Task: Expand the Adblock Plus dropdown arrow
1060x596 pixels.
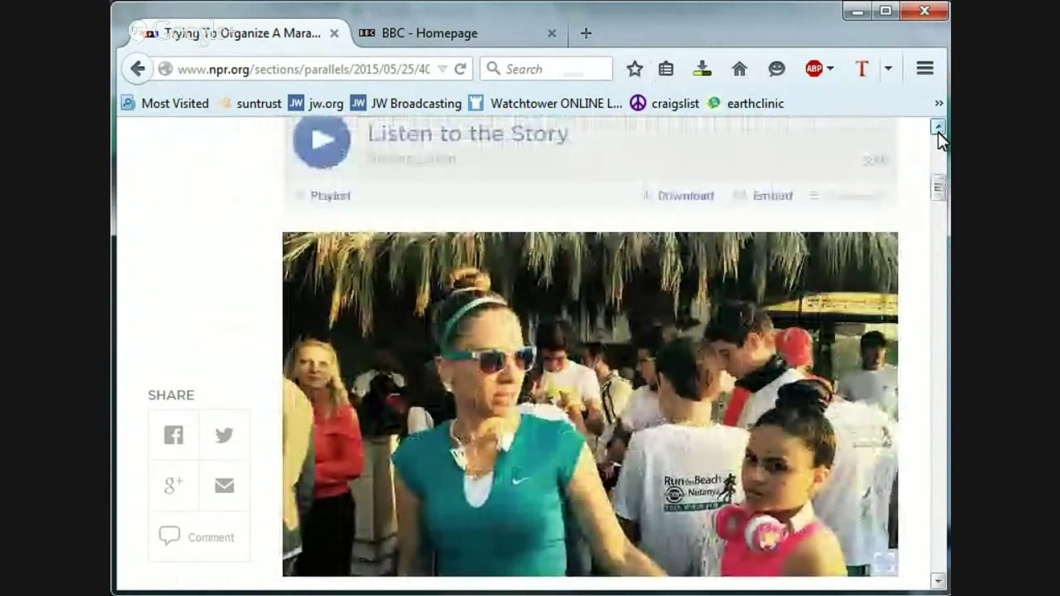Action: 830,69
